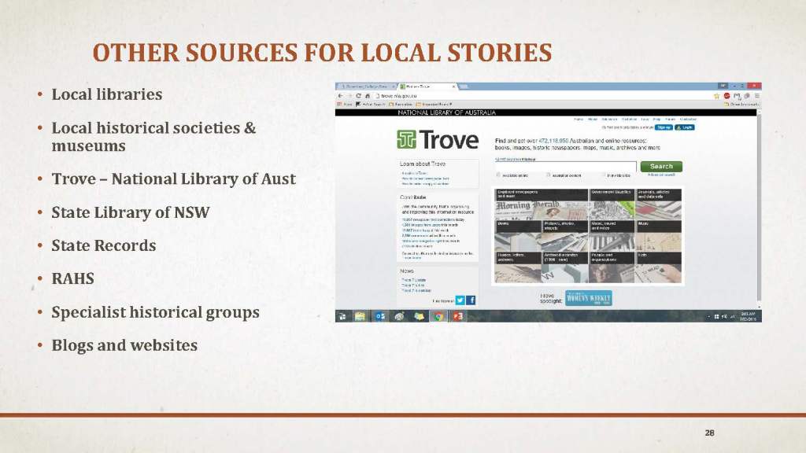The height and width of the screenshot is (453, 806).
Task: Open Trove's Facebook icon link
Action: (x=471, y=300)
